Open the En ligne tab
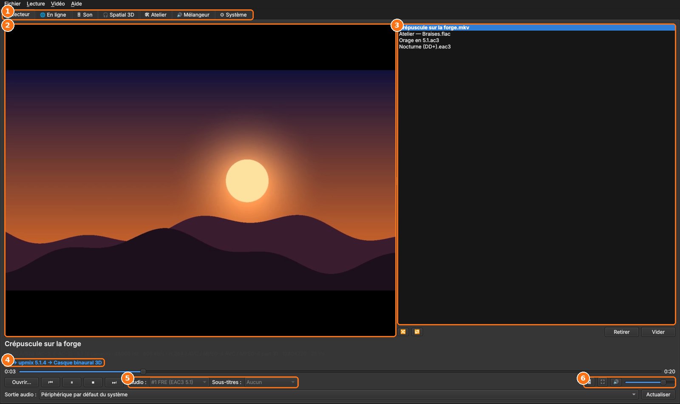 (54, 15)
